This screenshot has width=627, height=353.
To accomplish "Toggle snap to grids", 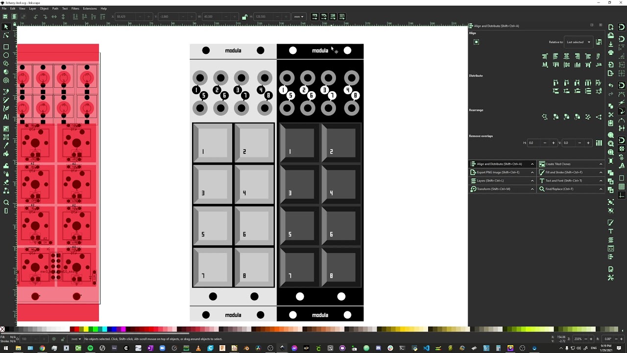I will (x=622, y=186).
